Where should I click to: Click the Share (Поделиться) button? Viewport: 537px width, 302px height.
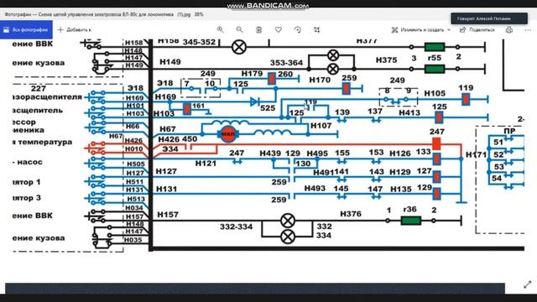[477, 30]
